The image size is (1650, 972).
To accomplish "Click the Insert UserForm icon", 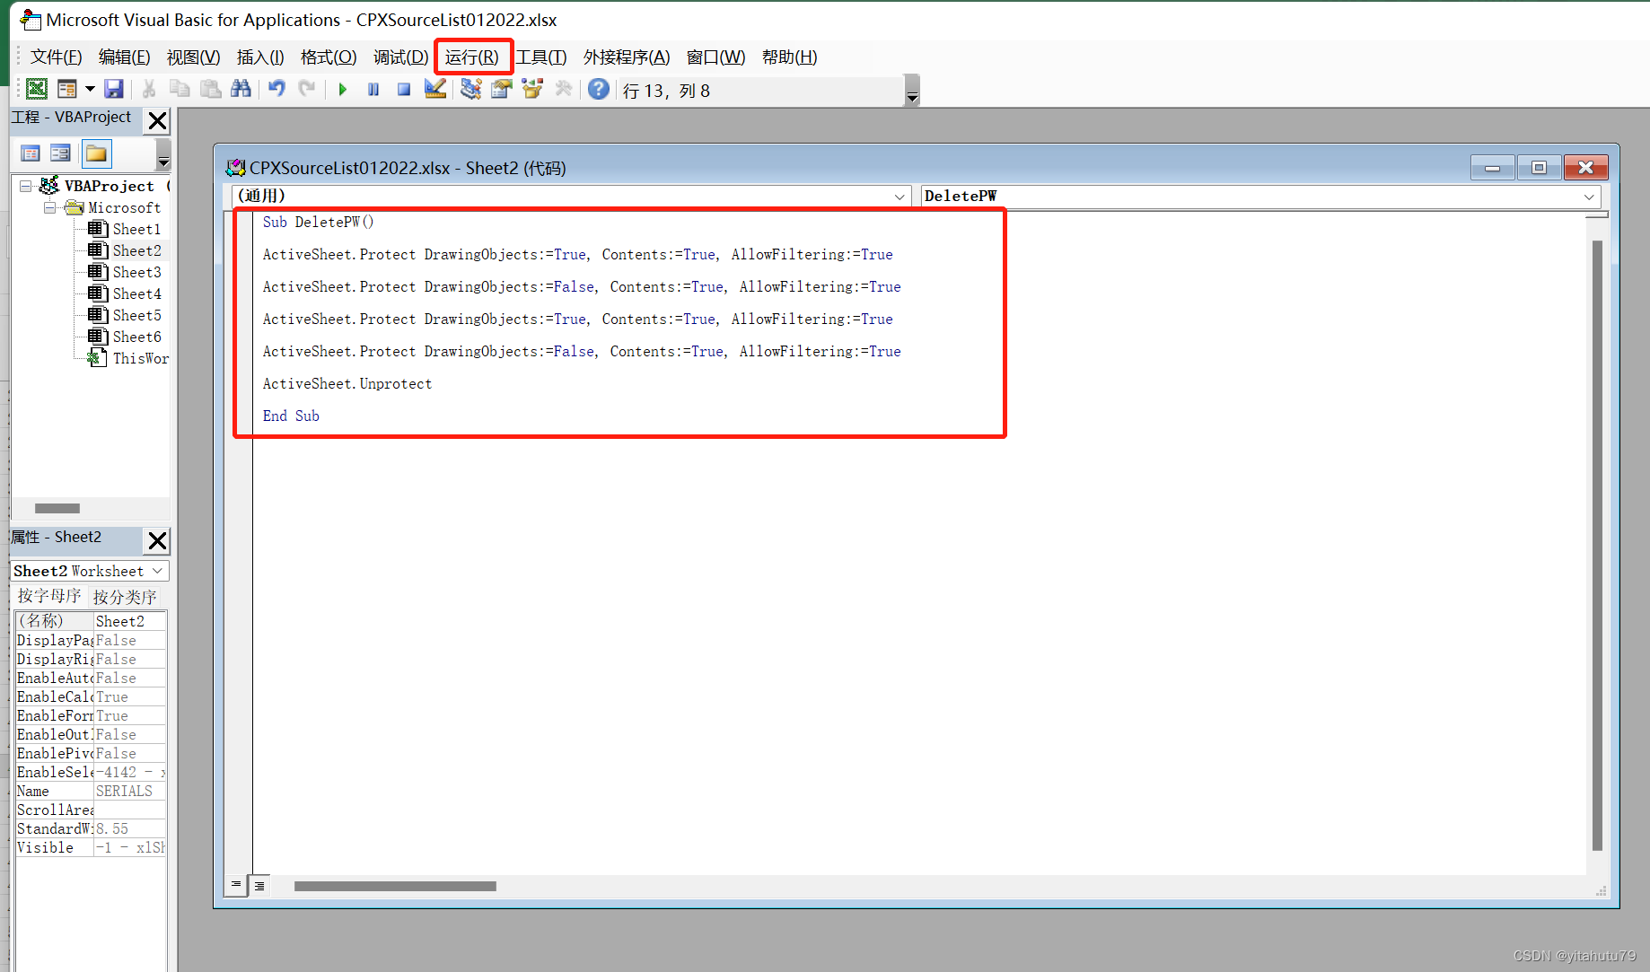I will [67, 89].
